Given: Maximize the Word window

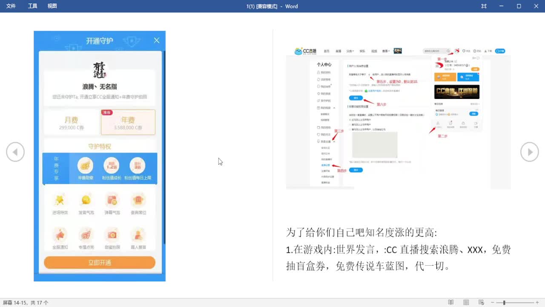Looking at the screenshot, I should (519, 6).
